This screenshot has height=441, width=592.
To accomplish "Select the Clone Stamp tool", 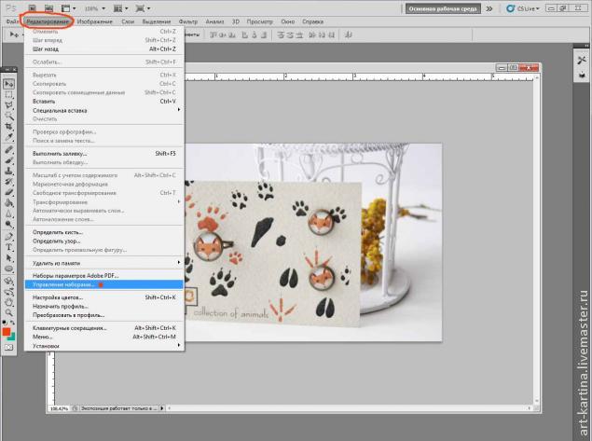I will [8, 171].
